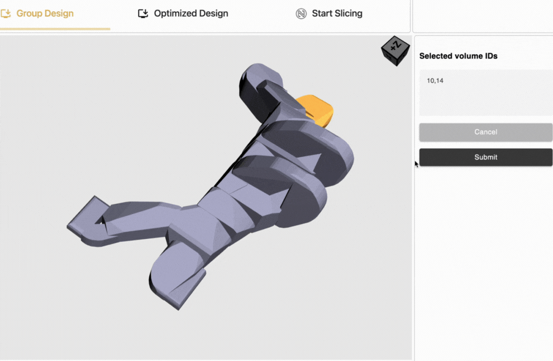Click the field showing IDs 10,14
553x361 pixels.
coord(485,92)
